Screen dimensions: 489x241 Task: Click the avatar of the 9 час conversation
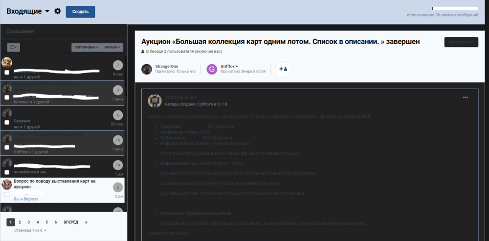(7, 62)
